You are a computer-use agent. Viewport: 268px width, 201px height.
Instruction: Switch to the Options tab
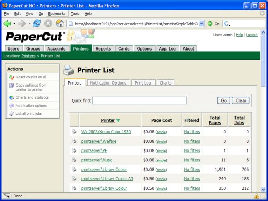tap(144, 49)
